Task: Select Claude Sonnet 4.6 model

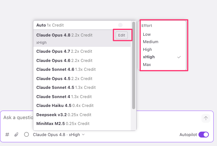Action: [82, 69]
